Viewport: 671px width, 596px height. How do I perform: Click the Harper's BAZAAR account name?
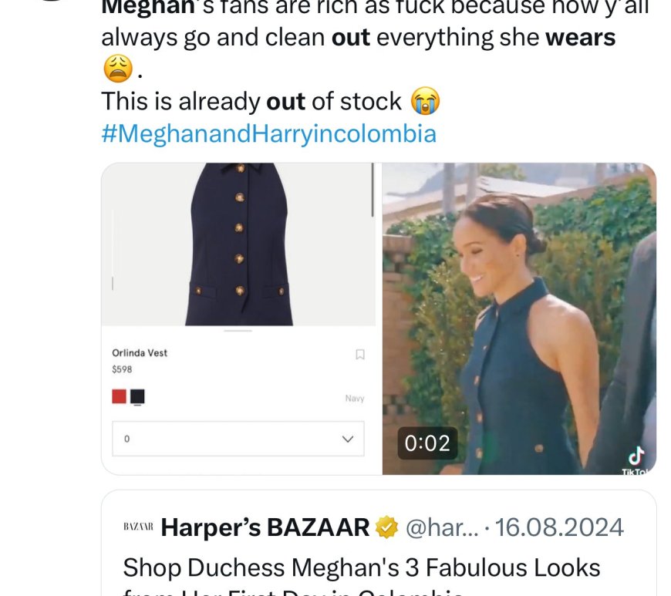click(x=265, y=527)
